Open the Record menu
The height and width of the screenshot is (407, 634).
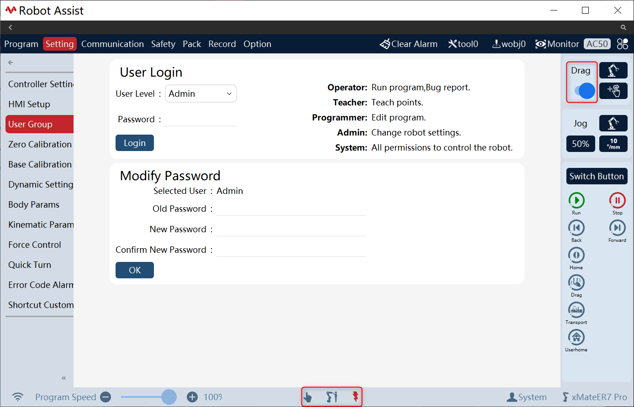pyautogui.click(x=222, y=44)
